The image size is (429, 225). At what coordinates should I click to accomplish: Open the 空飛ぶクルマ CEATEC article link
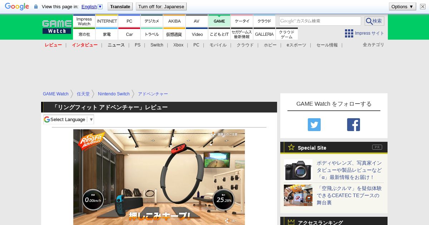click(x=349, y=195)
